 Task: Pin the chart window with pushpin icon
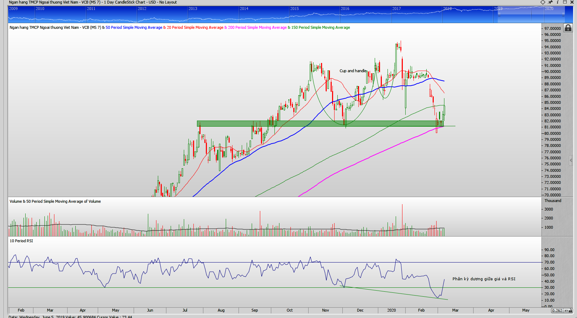550,2
